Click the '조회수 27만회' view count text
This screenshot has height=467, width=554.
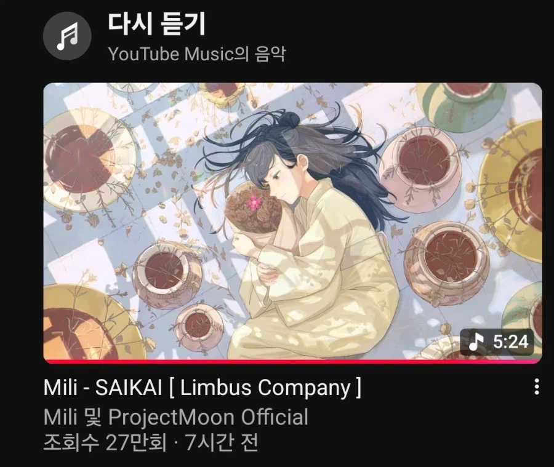pyautogui.click(x=105, y=442)
